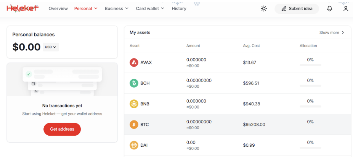
Task: Click the AVAX allocation progress bar
Action: coord(310,65)
